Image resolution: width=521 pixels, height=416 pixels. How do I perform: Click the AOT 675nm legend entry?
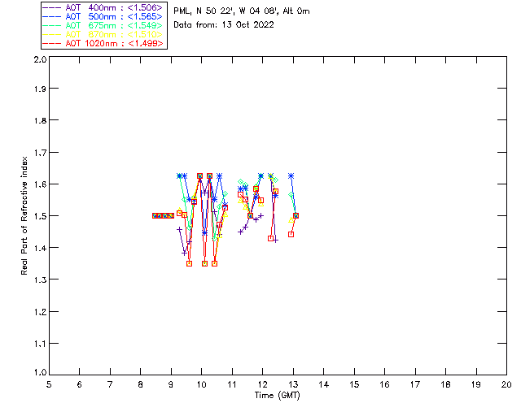pos(103,25)
